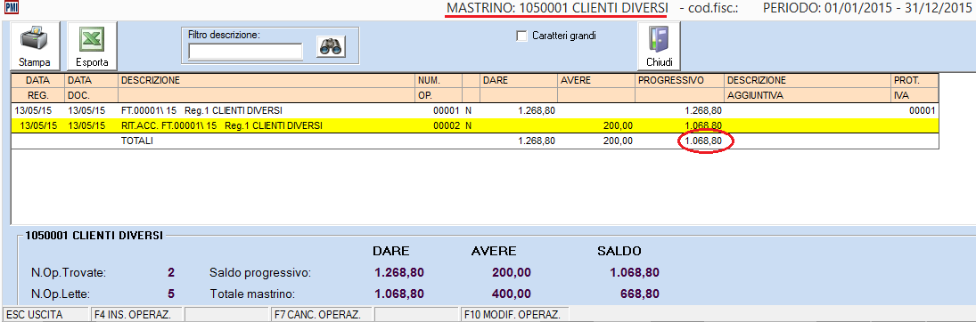Click the binoculars search icon
The height and width of the screenshot is (322, 976).
331,46
